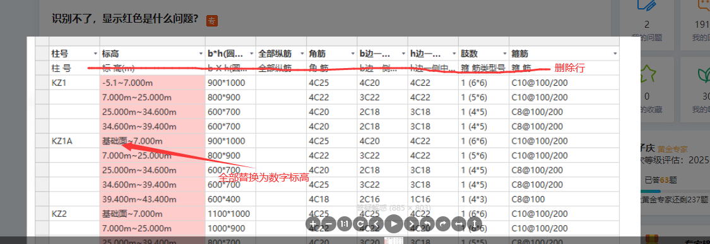
Task: Zoom in with the plus viewer icon
Action: pos(313,224)
